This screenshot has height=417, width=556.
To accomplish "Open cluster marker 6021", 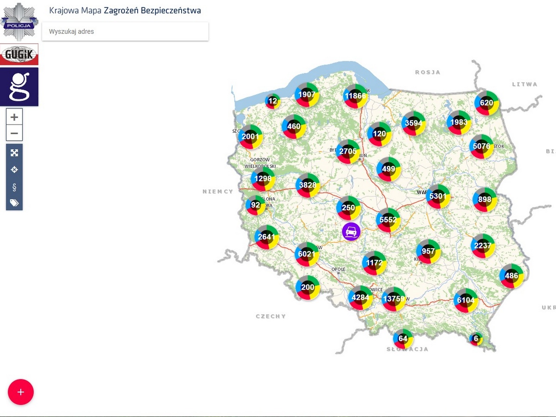I will pos(307,254).
